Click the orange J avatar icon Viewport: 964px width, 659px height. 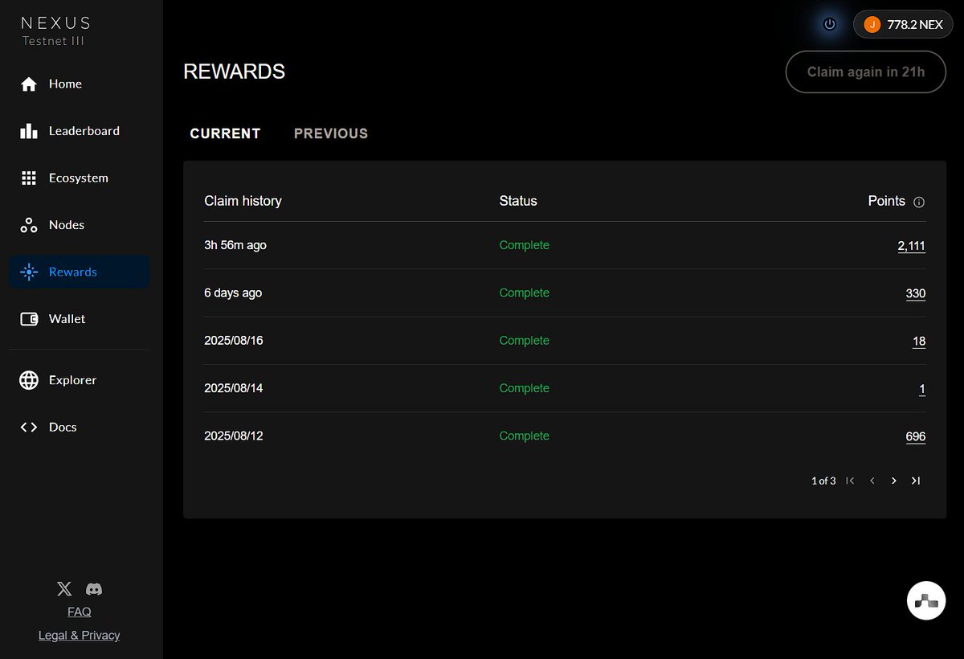click(x=872, y=25)
